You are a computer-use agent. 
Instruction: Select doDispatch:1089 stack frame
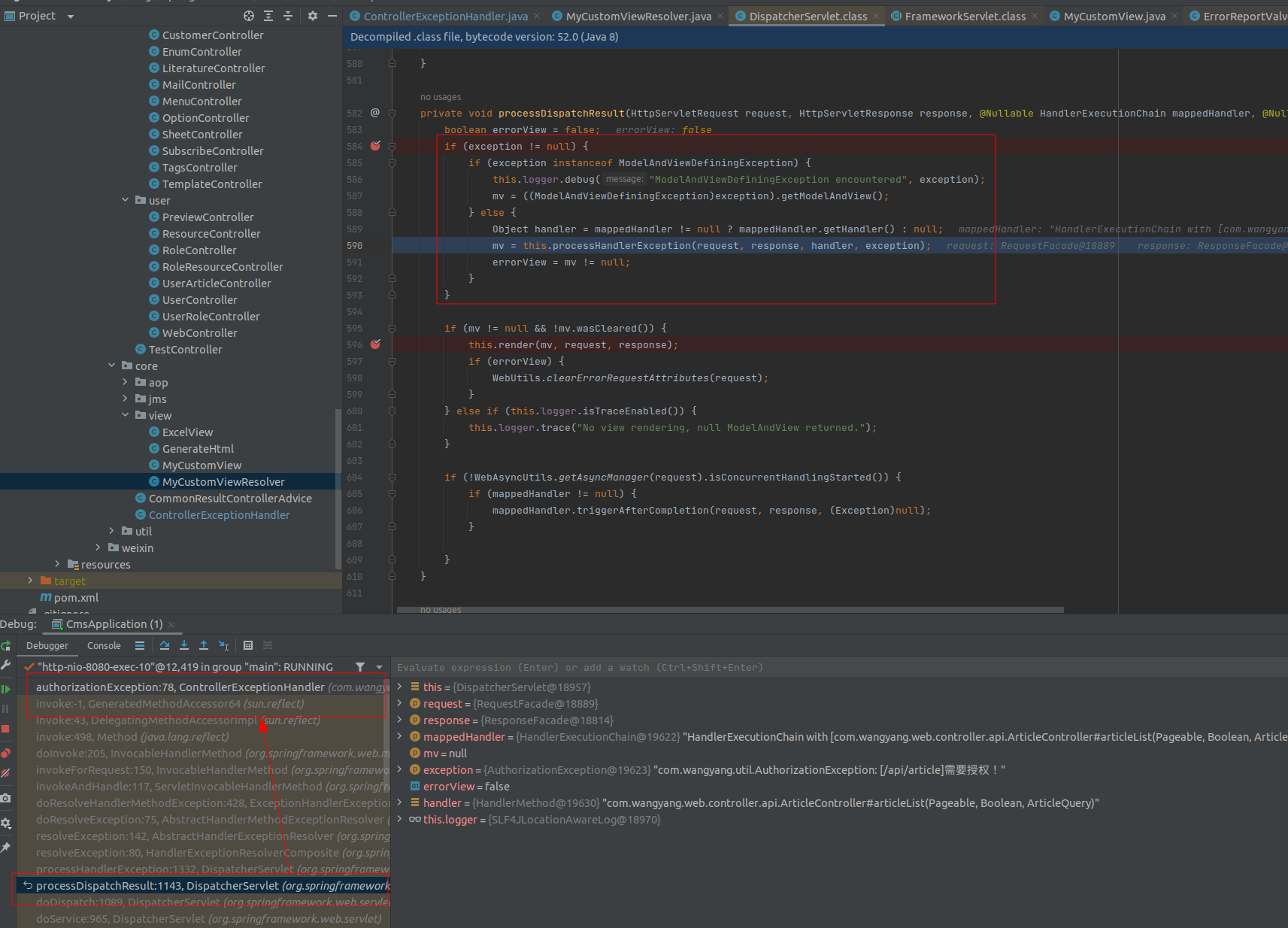point(203,902)
